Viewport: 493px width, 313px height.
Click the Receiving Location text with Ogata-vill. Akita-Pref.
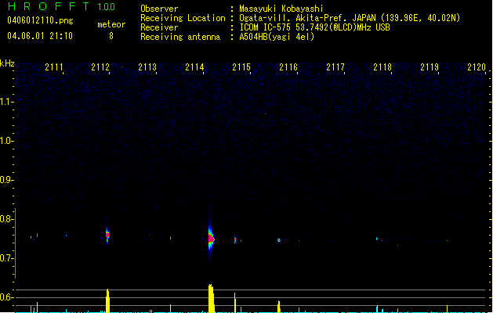[350, 18]
